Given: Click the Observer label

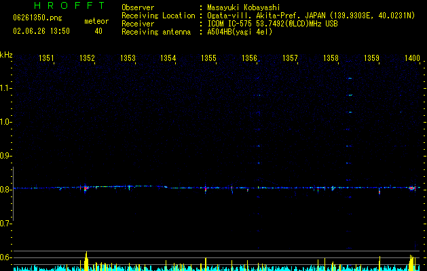Looking at the screenshot, I should point(138,7).
